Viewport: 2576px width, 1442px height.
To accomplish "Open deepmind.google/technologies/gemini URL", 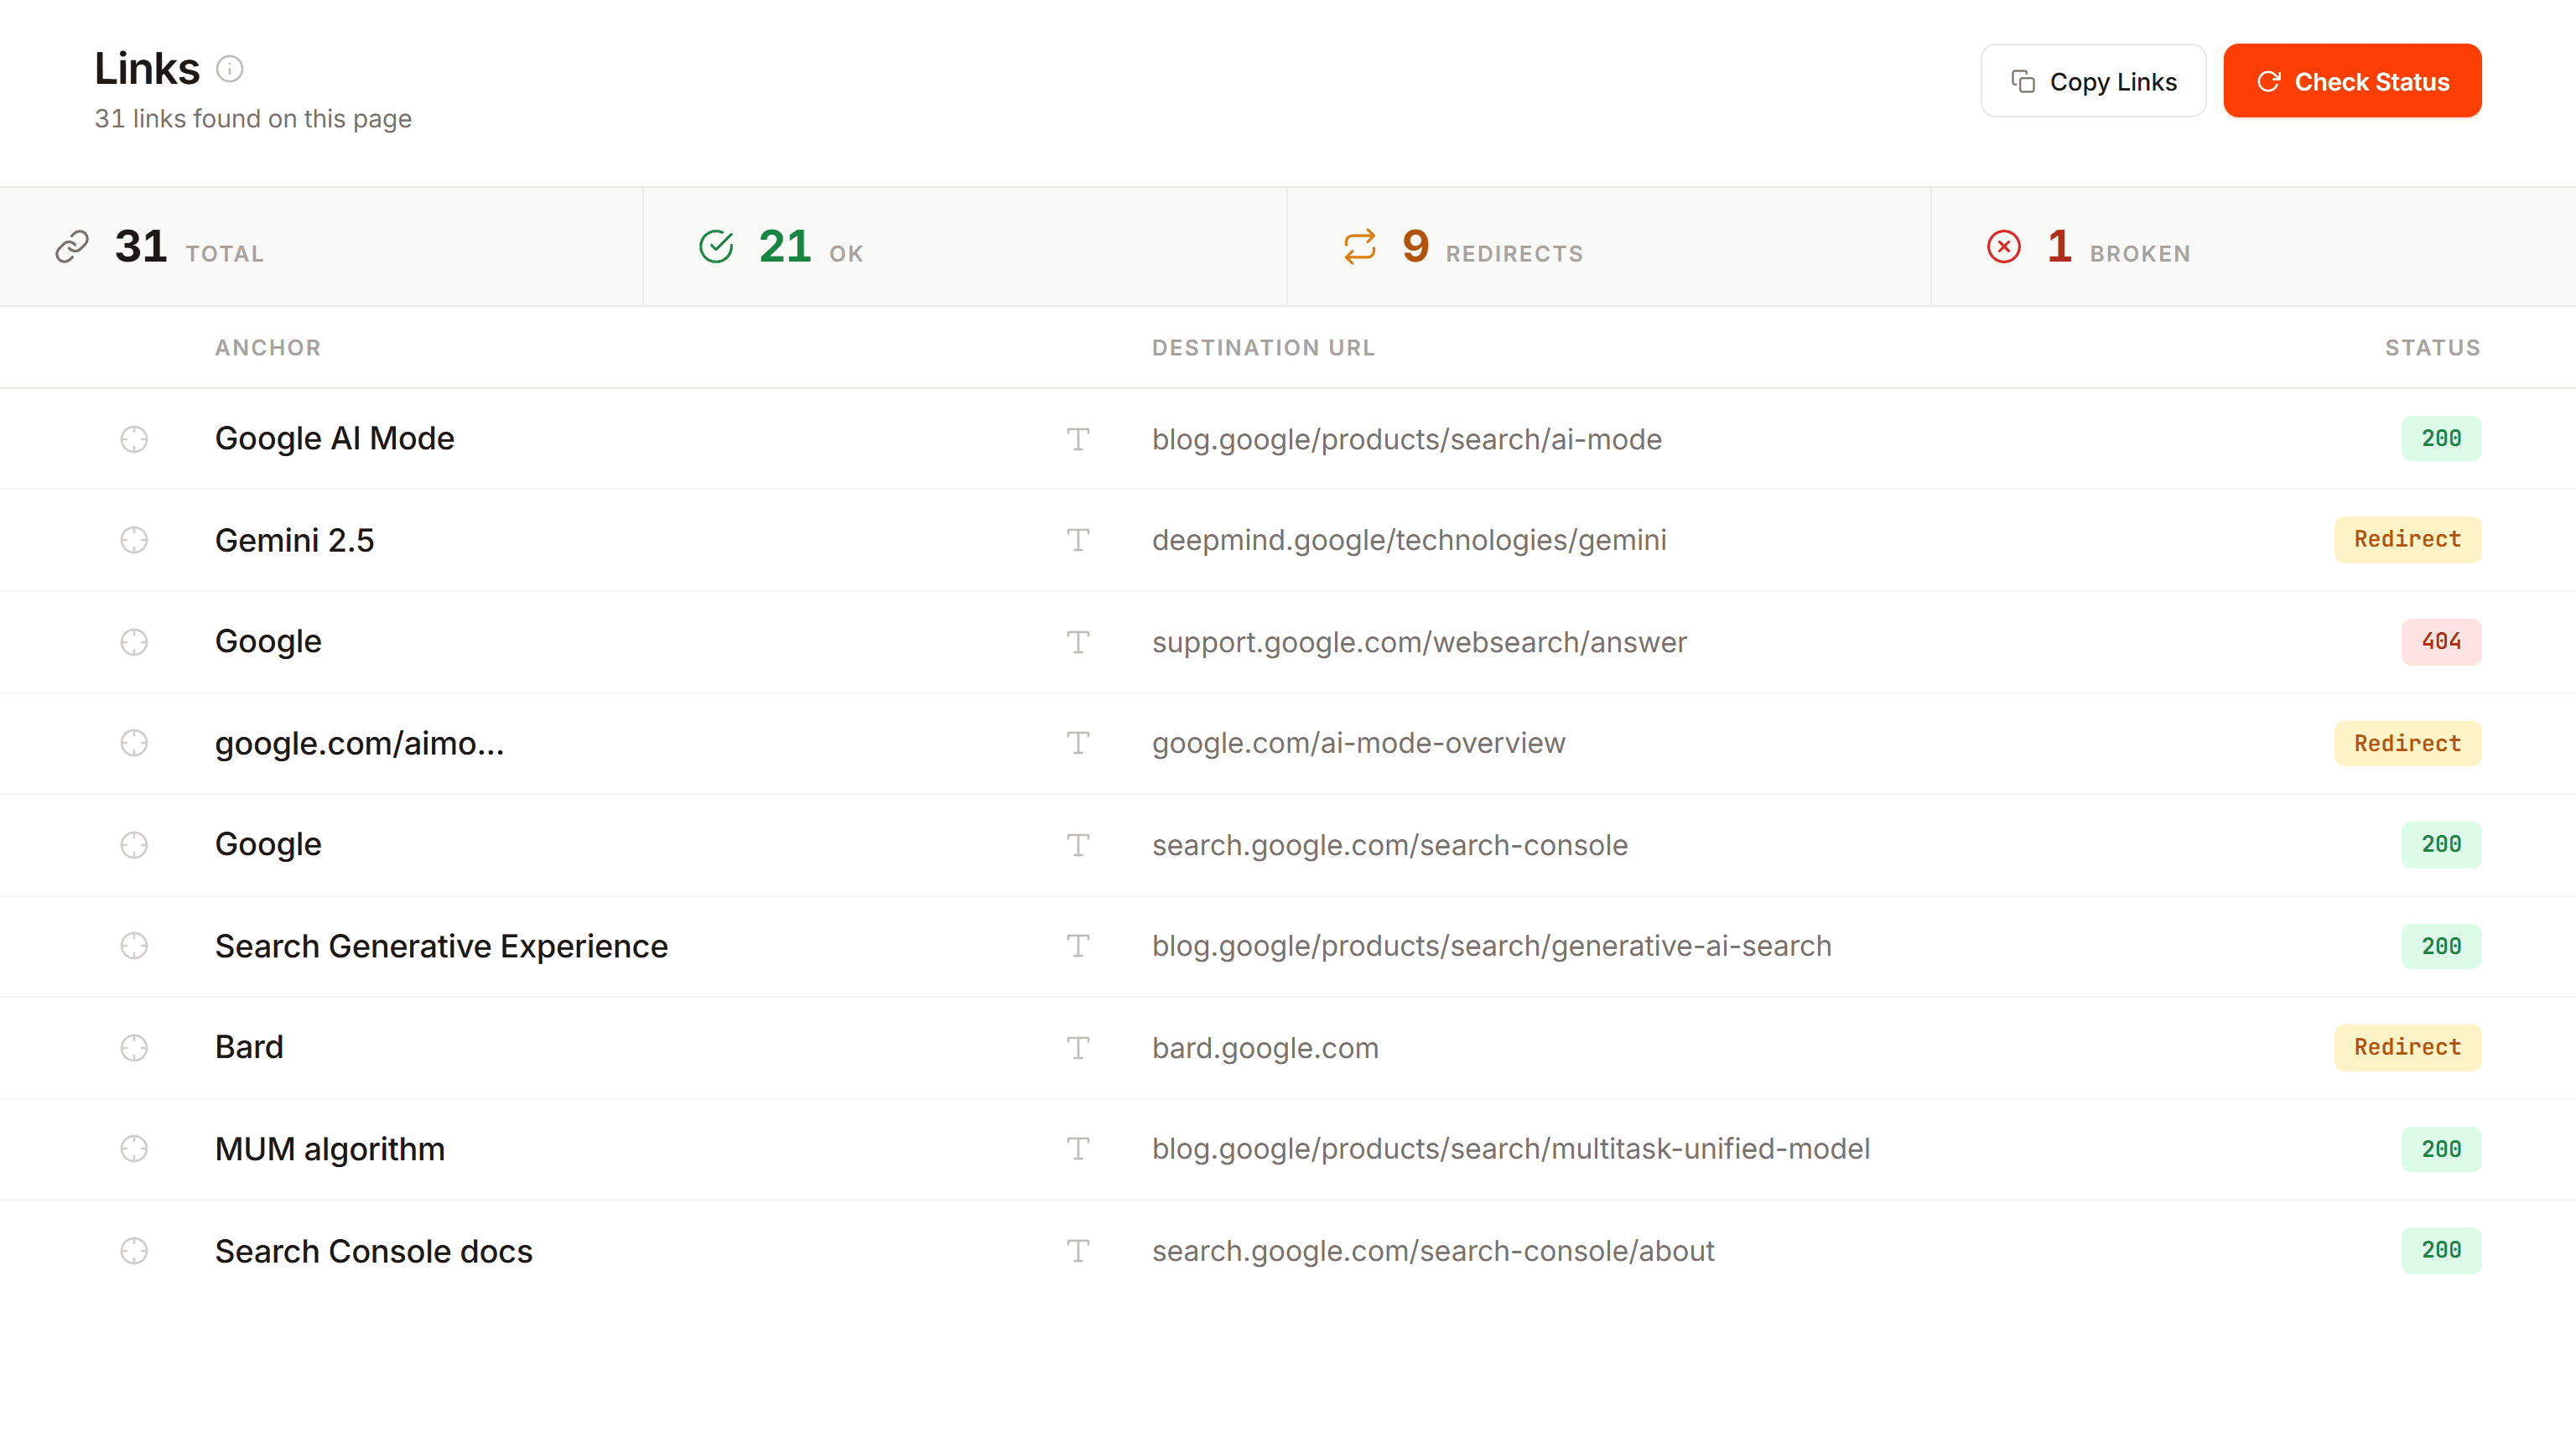I will [x=1409, y=540].
